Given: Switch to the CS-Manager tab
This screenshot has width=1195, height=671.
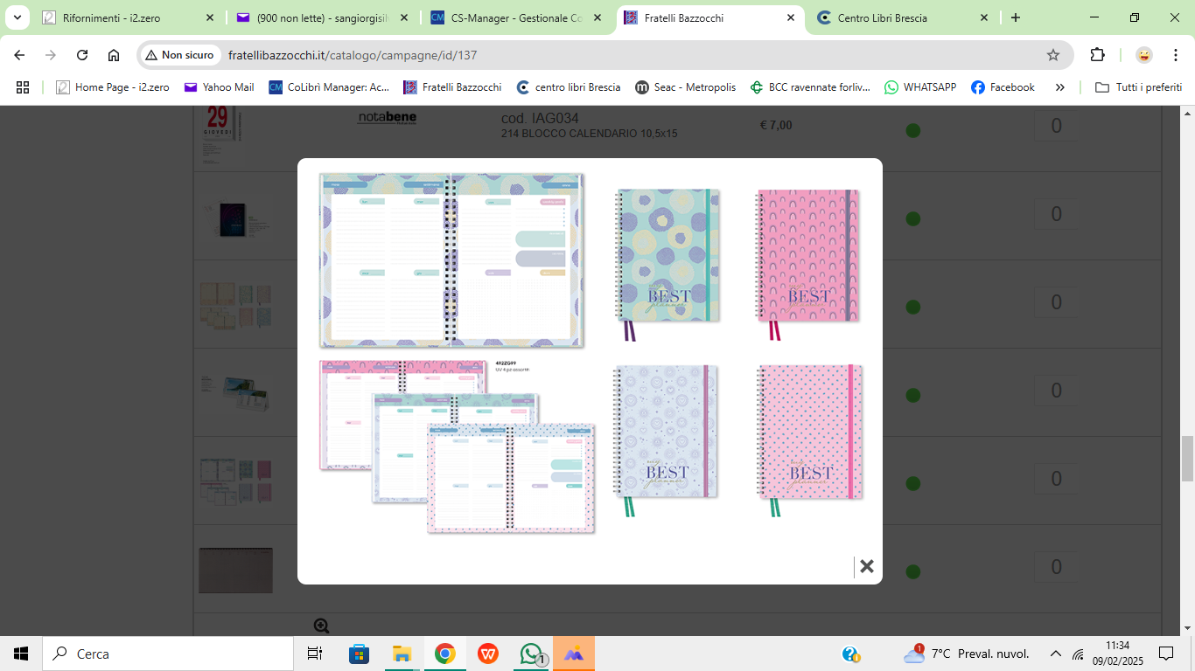Looking at the screenshot, I should tap(514, 17).
